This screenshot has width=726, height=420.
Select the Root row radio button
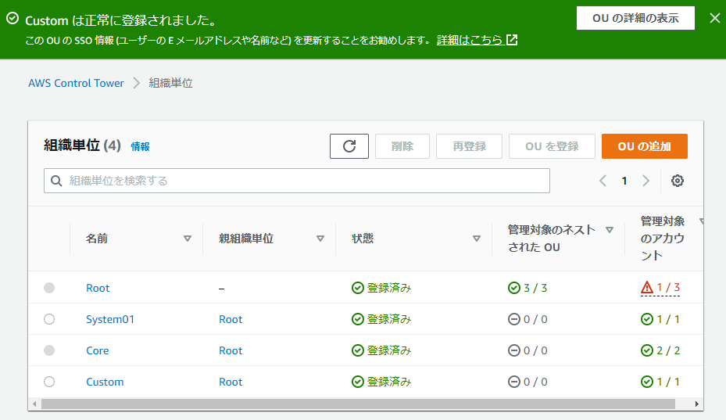(49, 288)
